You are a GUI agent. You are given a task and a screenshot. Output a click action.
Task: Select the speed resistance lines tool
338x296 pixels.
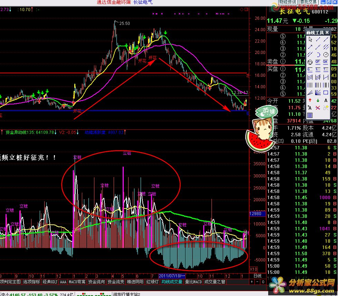coord(310,93)
